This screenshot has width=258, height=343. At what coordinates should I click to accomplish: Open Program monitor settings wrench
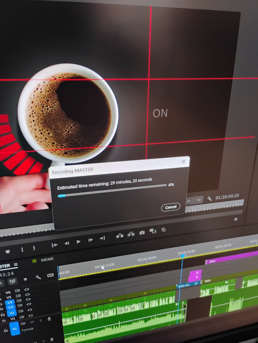[x=209, y=198]
